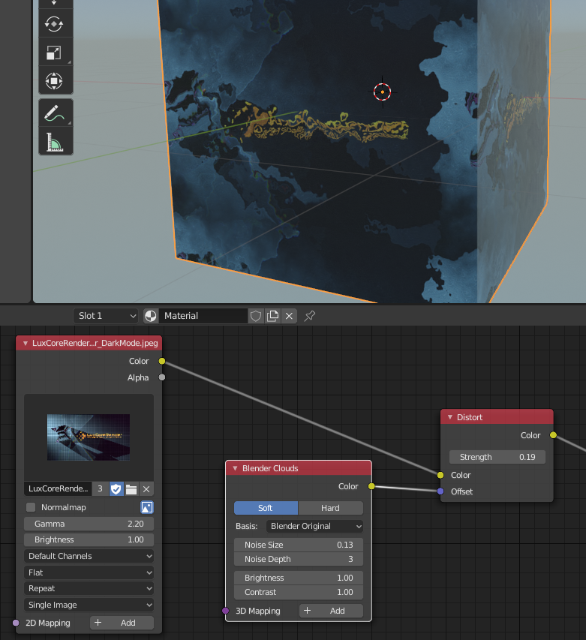This screenshot has width=586, height=640.
Task: Click the image user count 3
Action: point(100,488)
